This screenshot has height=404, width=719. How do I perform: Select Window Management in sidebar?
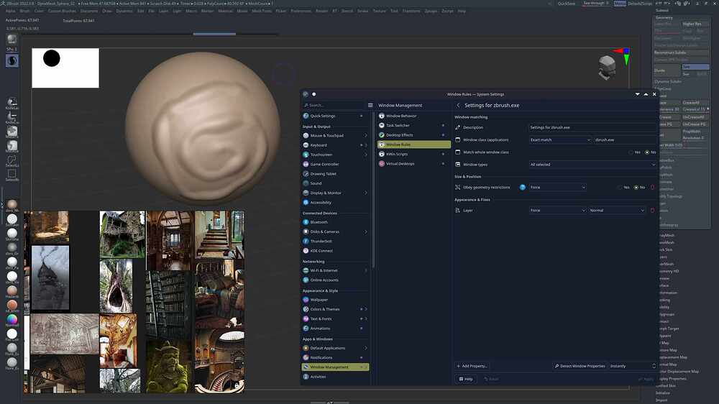coord(335,367)
